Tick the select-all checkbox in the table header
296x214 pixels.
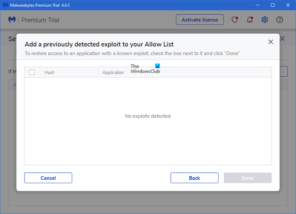(32, 72)
